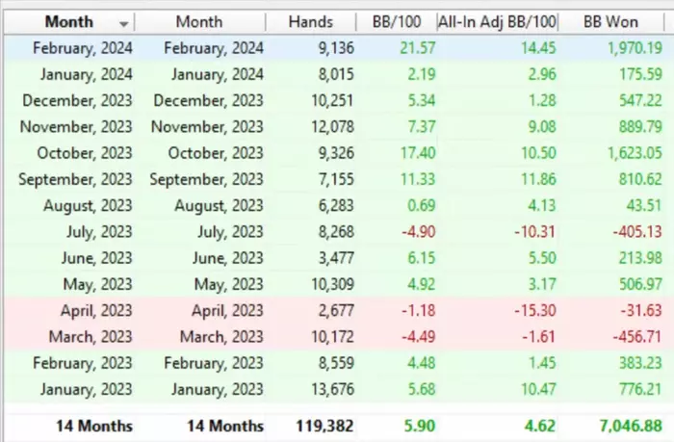Select the February, 2024 row

339,48
